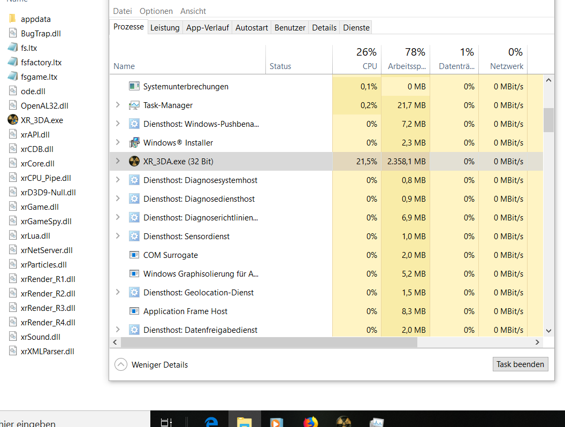The height and width of the screenshot is (427, 565).
Task: Click the scroll down arrow of process list
Action: [x=548, y=331]
